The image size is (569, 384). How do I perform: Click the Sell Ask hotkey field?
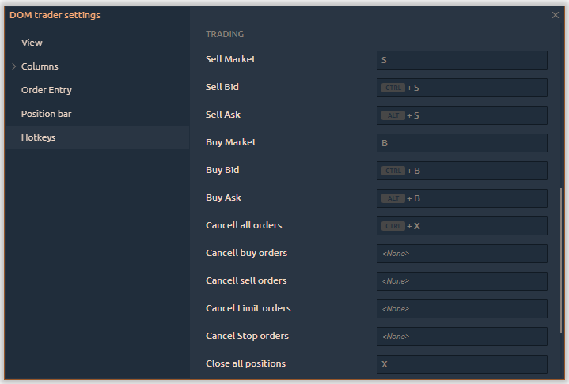tap(461, 115)
